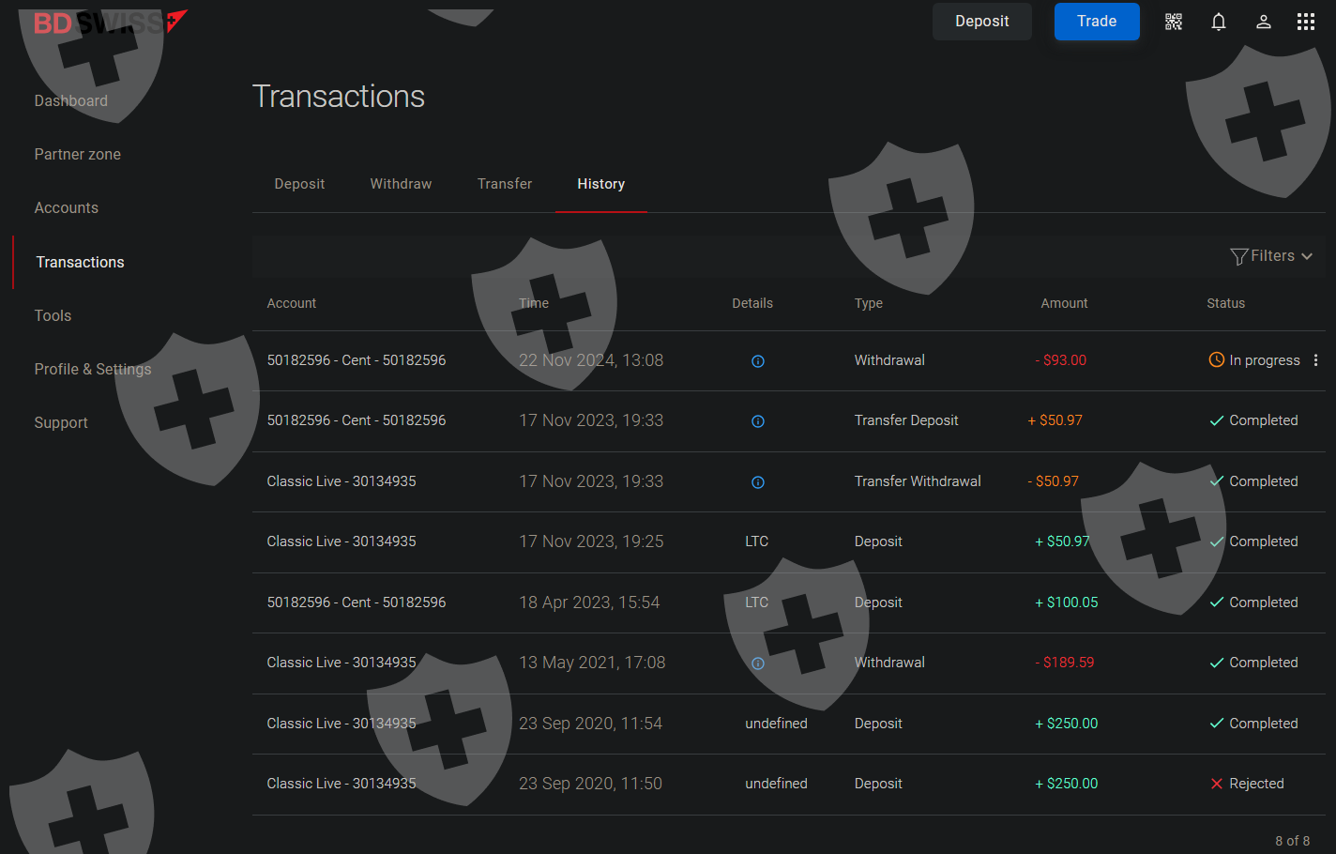1336x854 pixels.
Task: Open the QR code scanner icon
Action: click(x=1173, y=22)
